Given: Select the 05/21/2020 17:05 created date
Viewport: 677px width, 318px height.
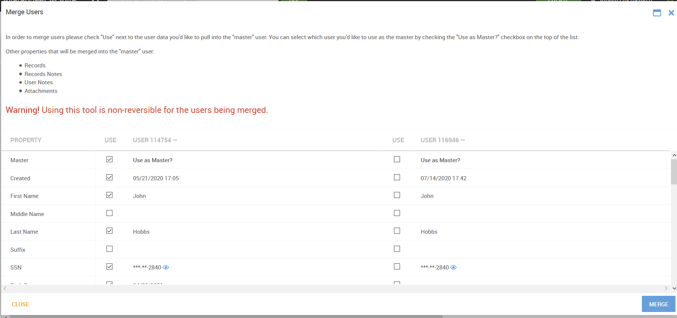Looking at the screenshot, I should (156, 178).
